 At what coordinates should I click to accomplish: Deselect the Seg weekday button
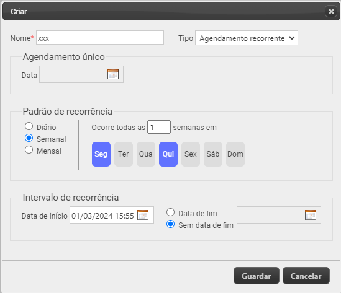tap(101, 154)
